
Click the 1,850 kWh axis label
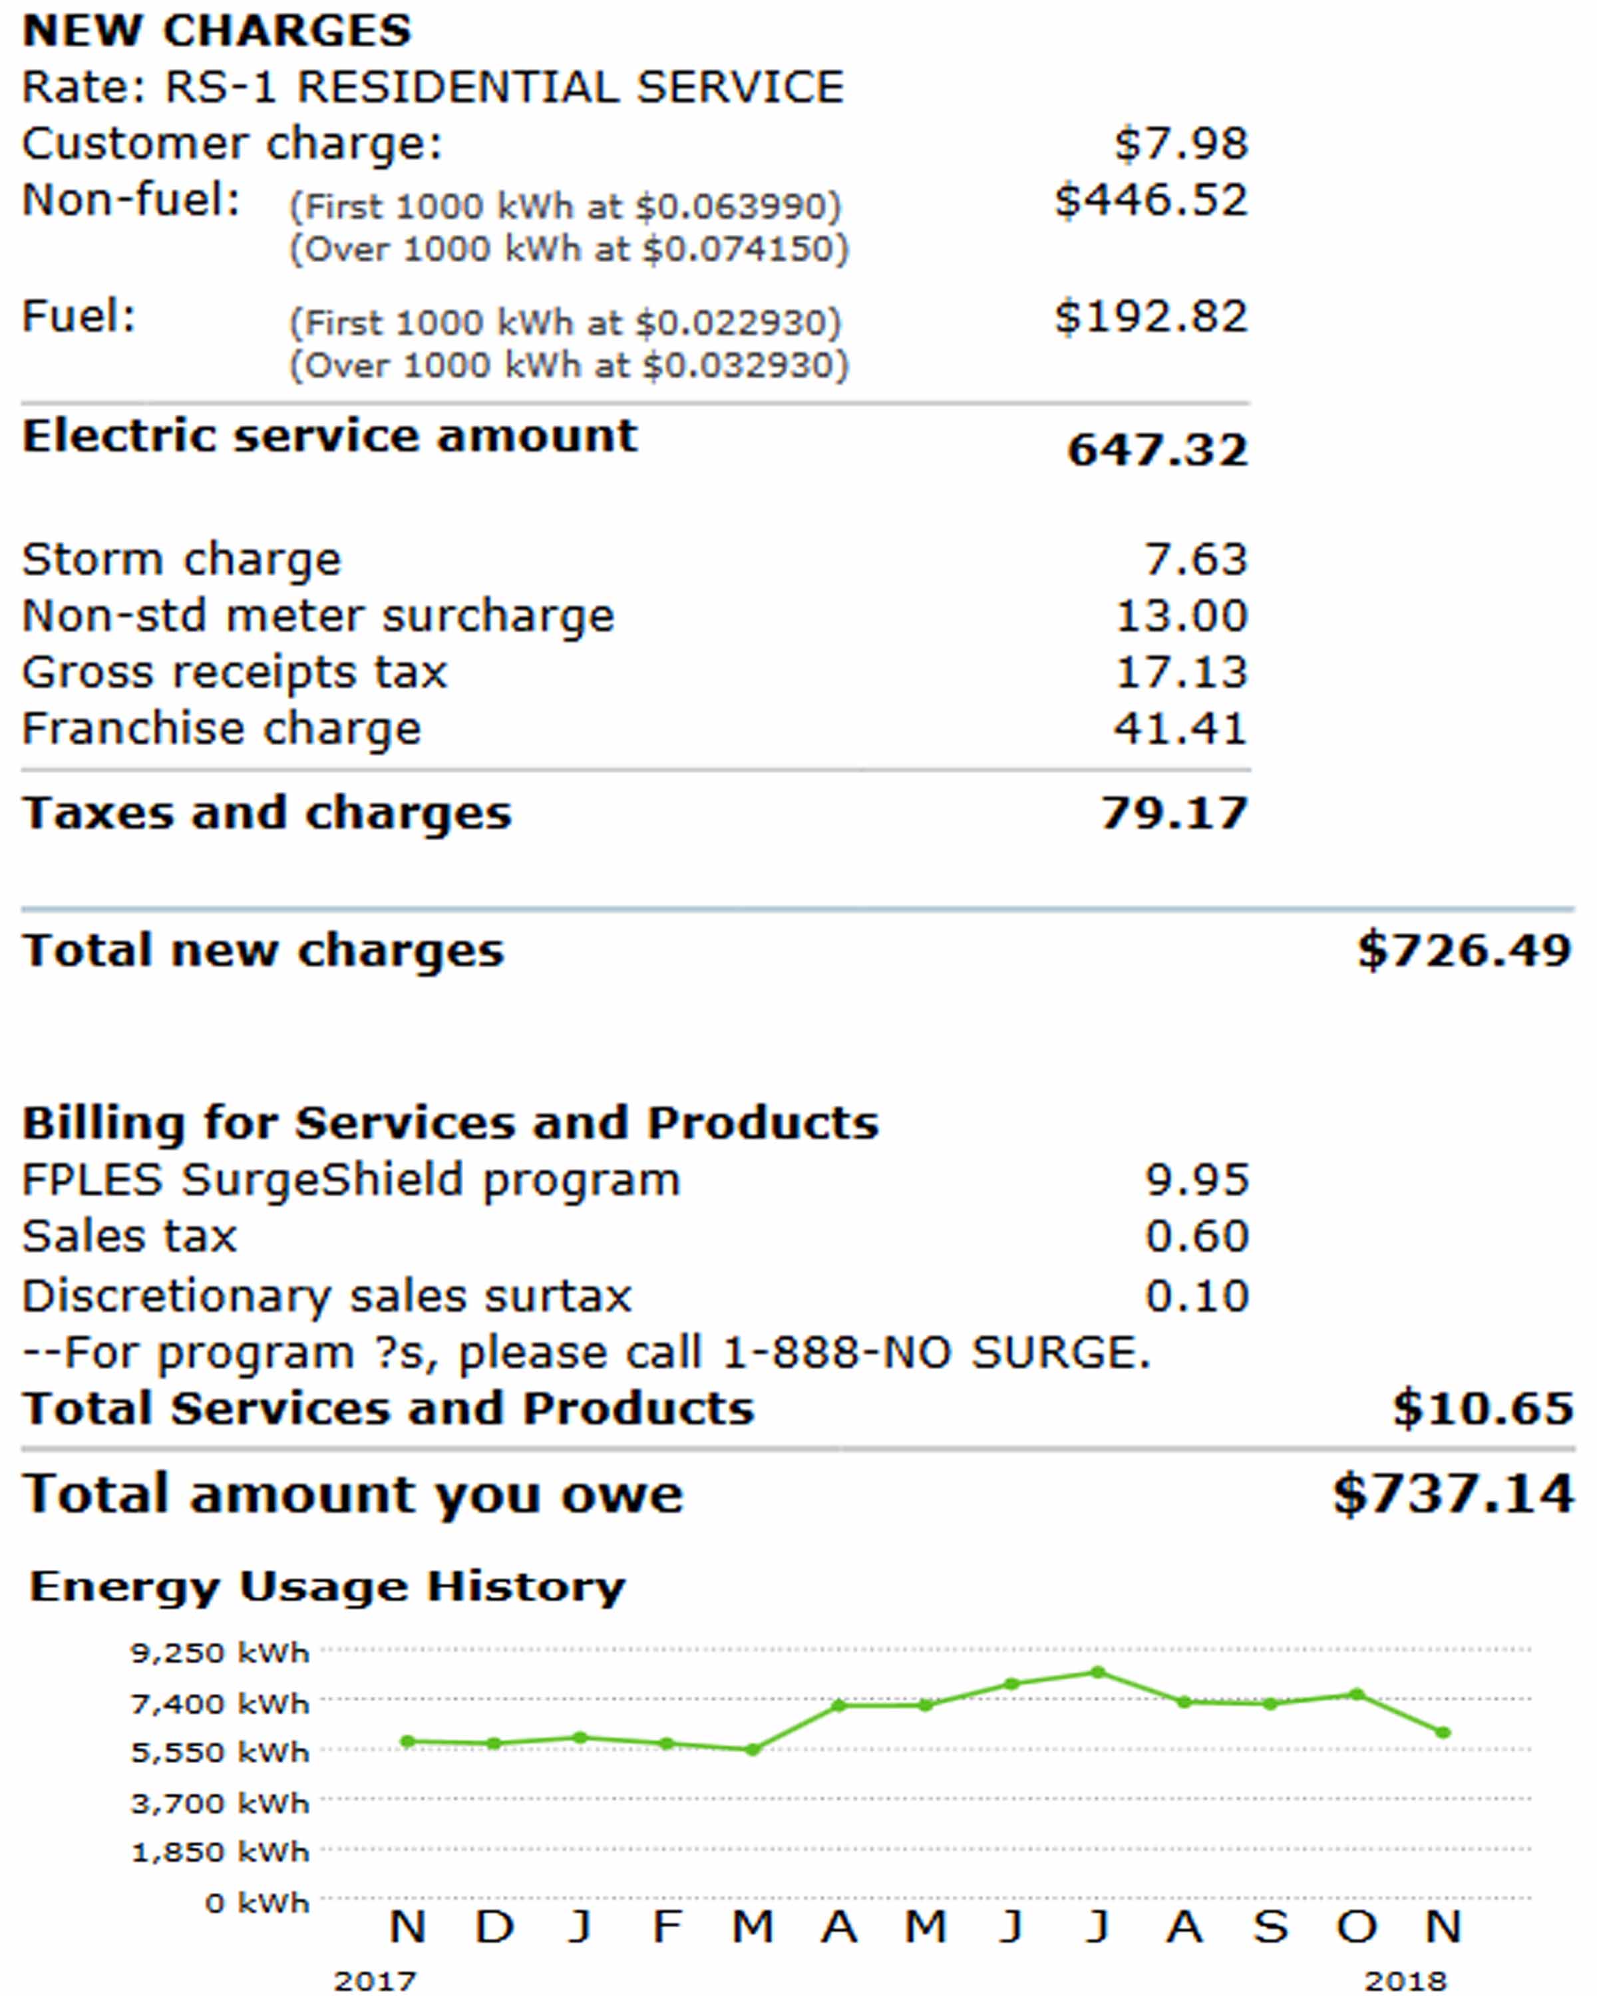(220, 1852)
